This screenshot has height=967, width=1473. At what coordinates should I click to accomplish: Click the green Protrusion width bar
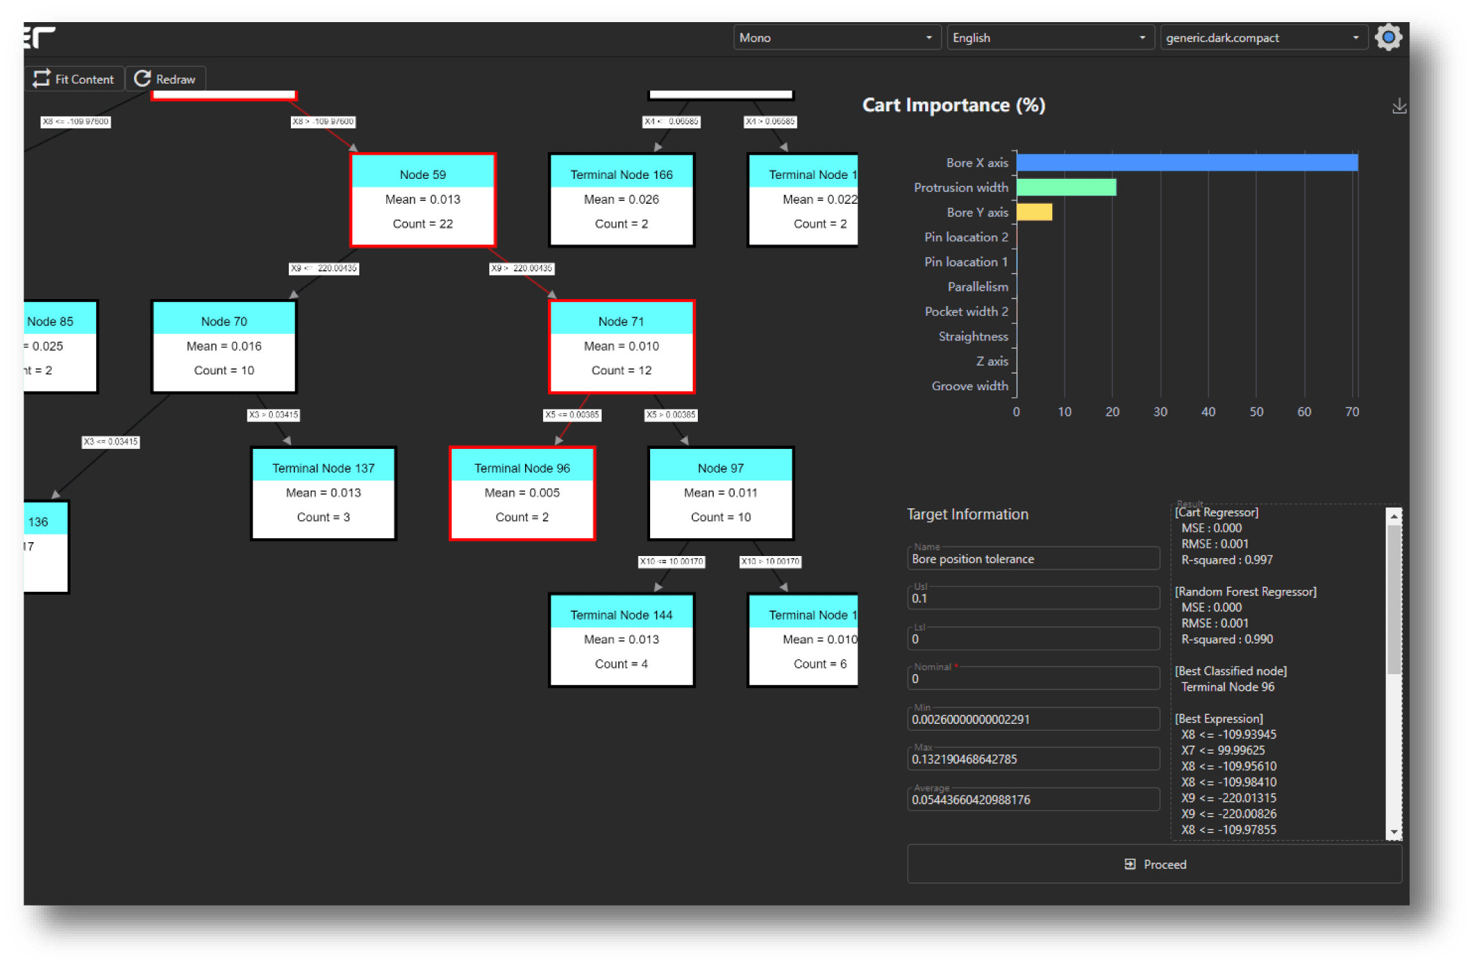pyautogui.click(x=1065, y=188)
